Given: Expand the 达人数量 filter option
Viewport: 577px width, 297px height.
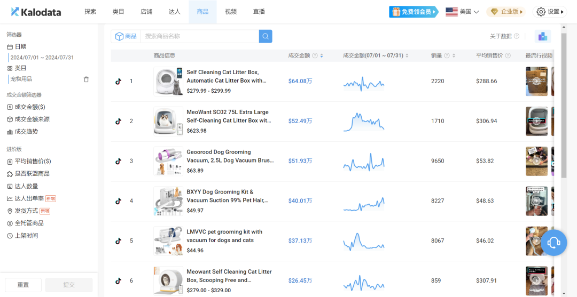Looking at the screenshot, I should 26,186.
